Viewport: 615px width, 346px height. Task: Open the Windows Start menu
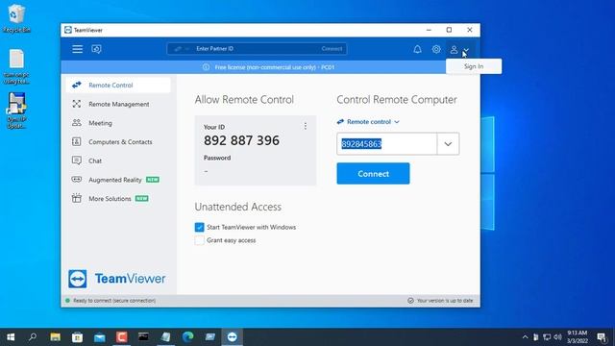click(11, 337)
